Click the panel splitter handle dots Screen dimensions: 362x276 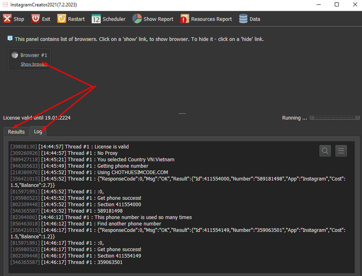point(182,114)
